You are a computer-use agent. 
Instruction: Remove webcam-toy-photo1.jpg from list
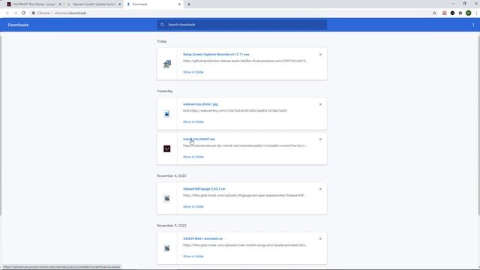[x=320, y=104]
